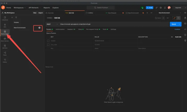Check the ver_code parameter checkbox
This screenshot has height=112, width=187.
click(48, 45)
